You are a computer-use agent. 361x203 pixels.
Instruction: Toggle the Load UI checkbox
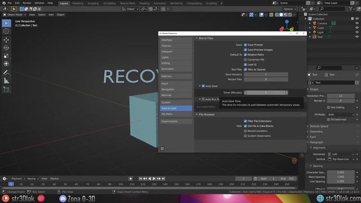pyautogui.click(x=245, y=65)
